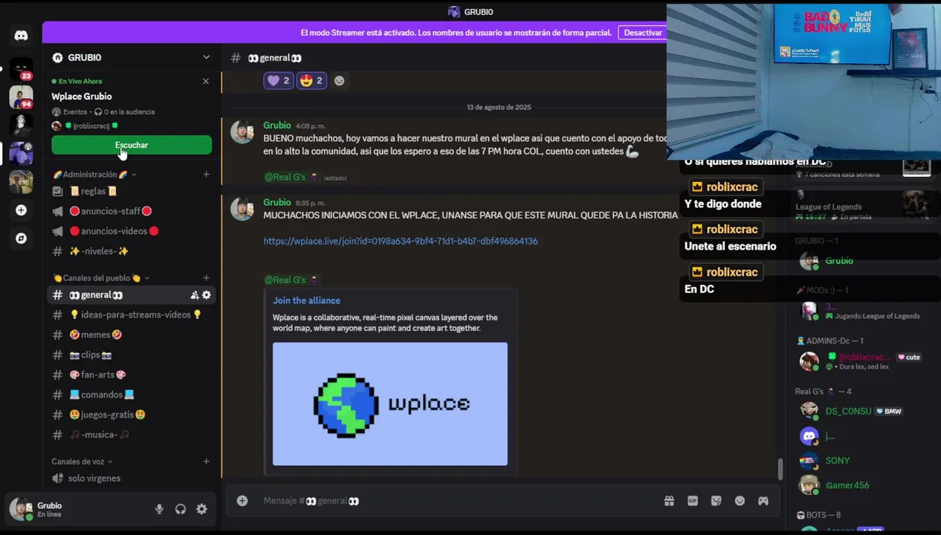941x535 pixels.
Task: Open User Settings gear icon
Action: pos(201,509)
